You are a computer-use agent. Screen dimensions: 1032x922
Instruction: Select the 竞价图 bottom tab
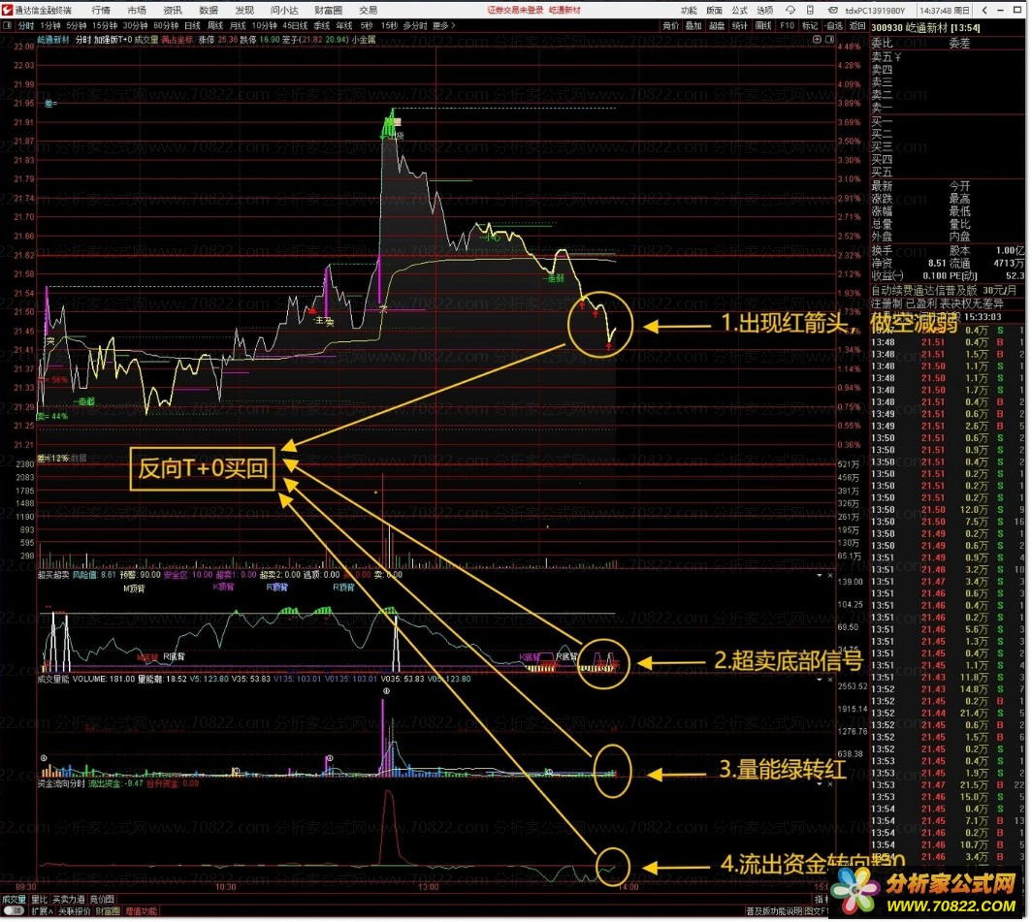[102, 900]
